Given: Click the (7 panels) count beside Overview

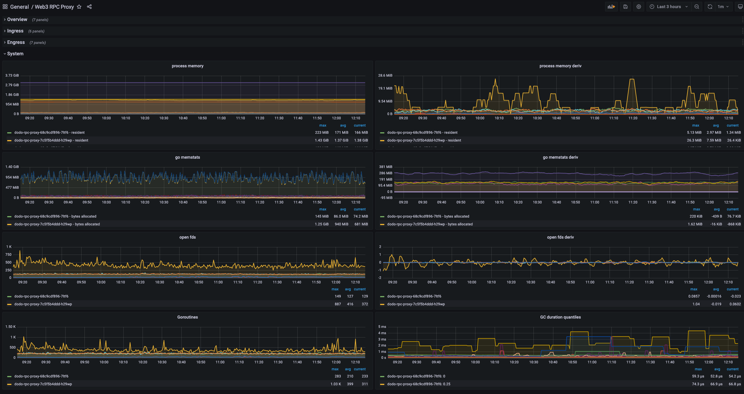Looking at the screenshot, I should coord(40,20).
